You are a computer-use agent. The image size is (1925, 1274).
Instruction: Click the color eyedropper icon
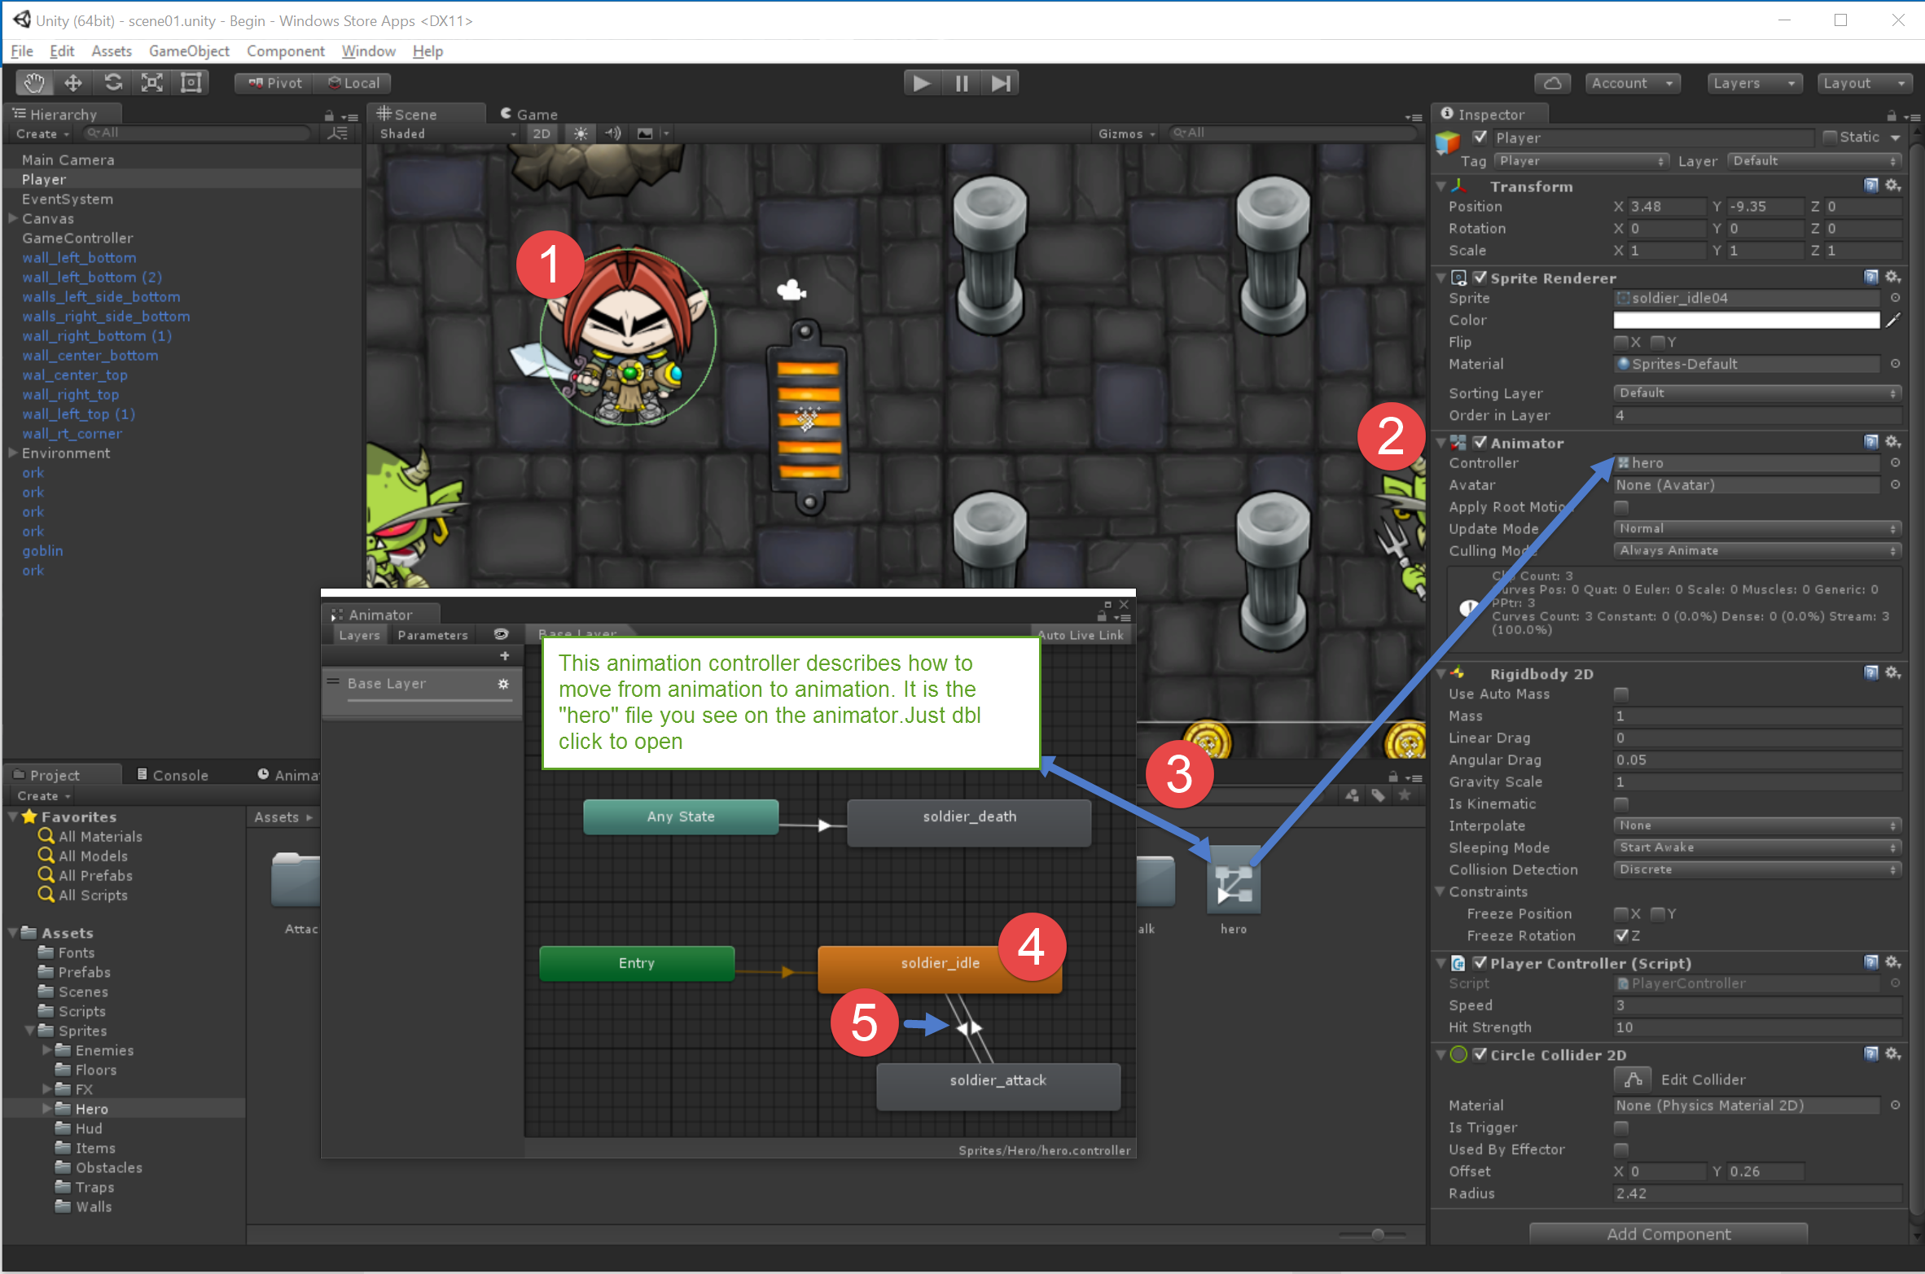coord(1894,320)
